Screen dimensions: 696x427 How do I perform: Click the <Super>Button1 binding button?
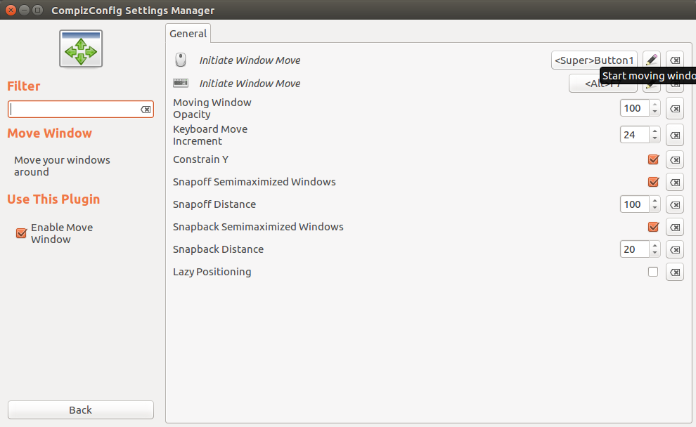pos(594,60)
